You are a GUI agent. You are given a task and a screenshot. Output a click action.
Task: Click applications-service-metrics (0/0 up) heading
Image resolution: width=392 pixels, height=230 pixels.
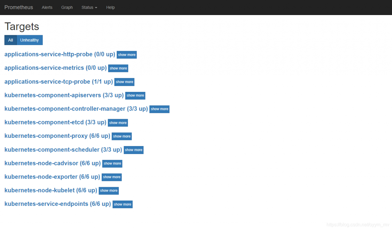(x=55, y=68)
